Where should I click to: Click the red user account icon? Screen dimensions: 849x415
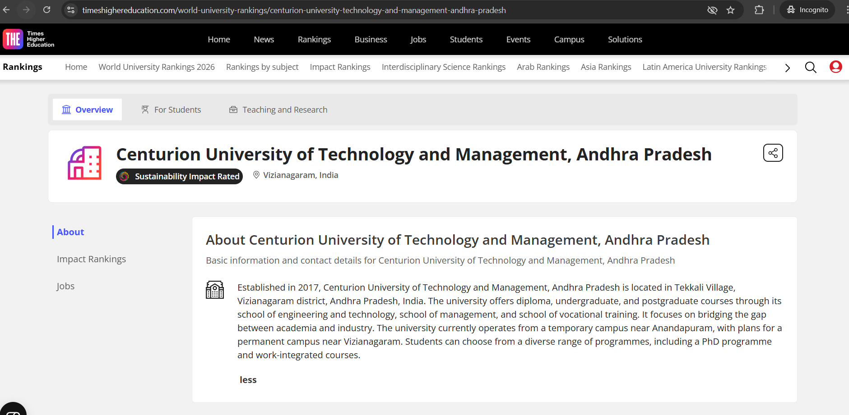pyautogui.click(x=835, y=67)
